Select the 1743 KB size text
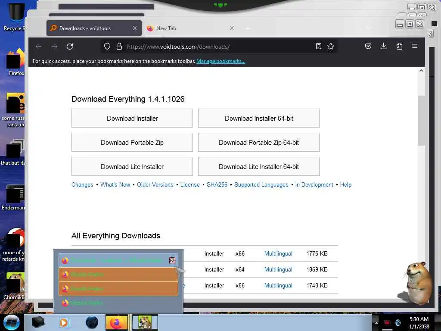The height and width of the screenshot is (331, 441). (317, 285)
